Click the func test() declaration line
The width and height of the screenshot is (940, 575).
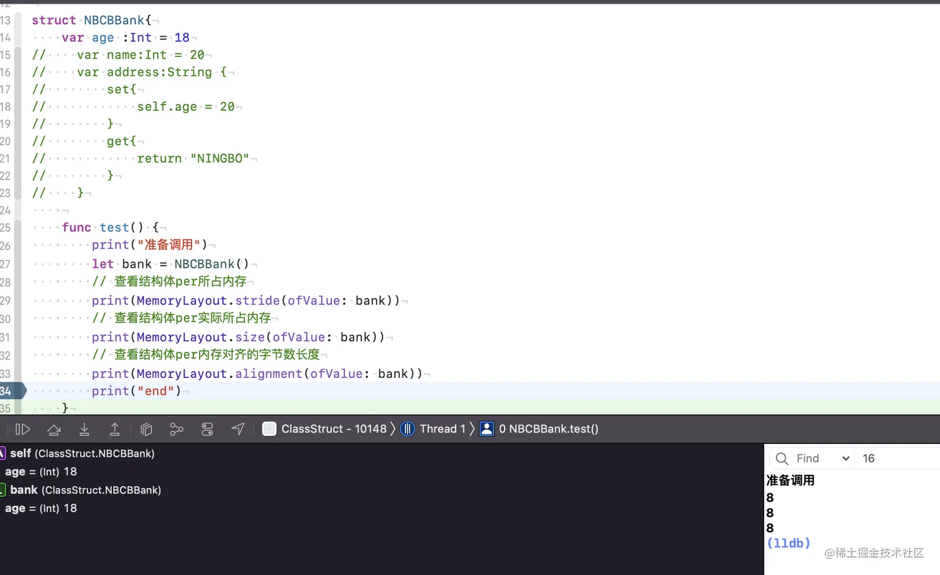tap(110, 228)
